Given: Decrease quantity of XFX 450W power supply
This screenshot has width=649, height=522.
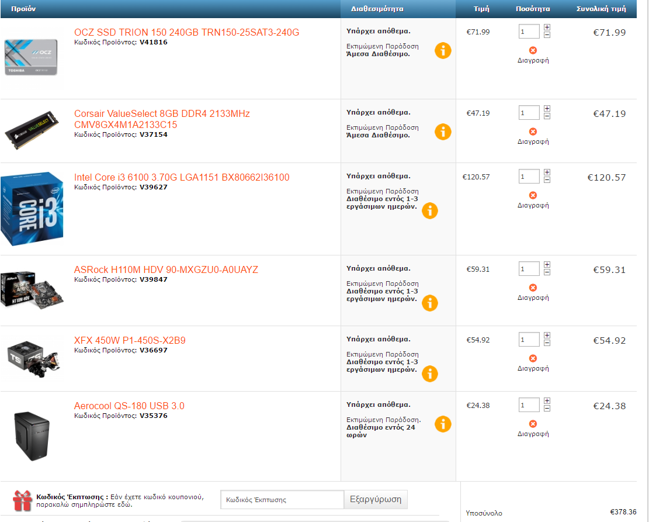Looking at the screenshot, I should tap(547, 343).
